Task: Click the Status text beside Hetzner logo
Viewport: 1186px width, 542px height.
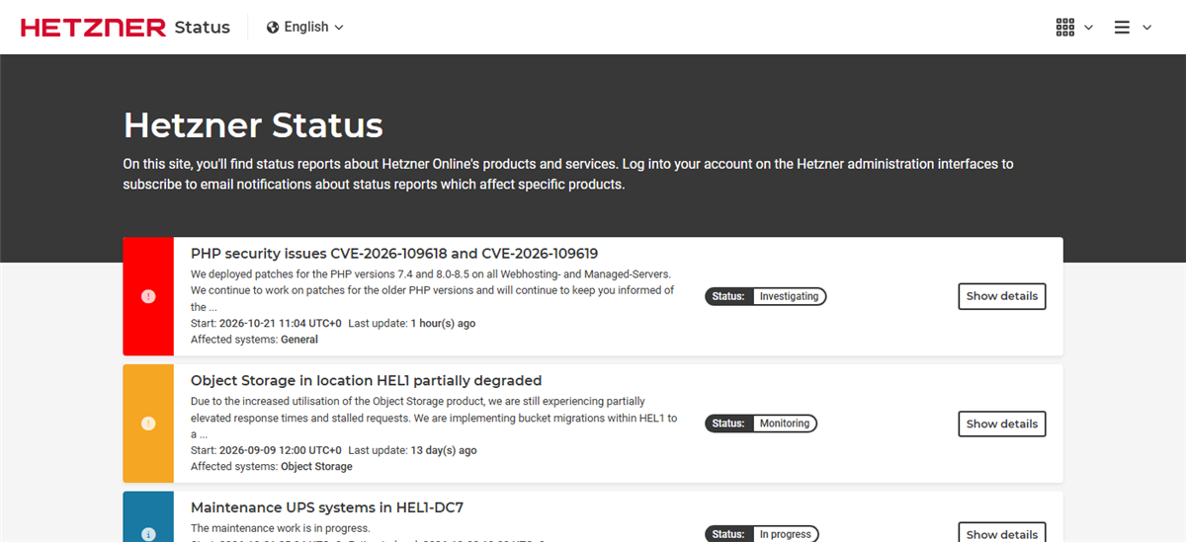Action: tap(203, 28)
